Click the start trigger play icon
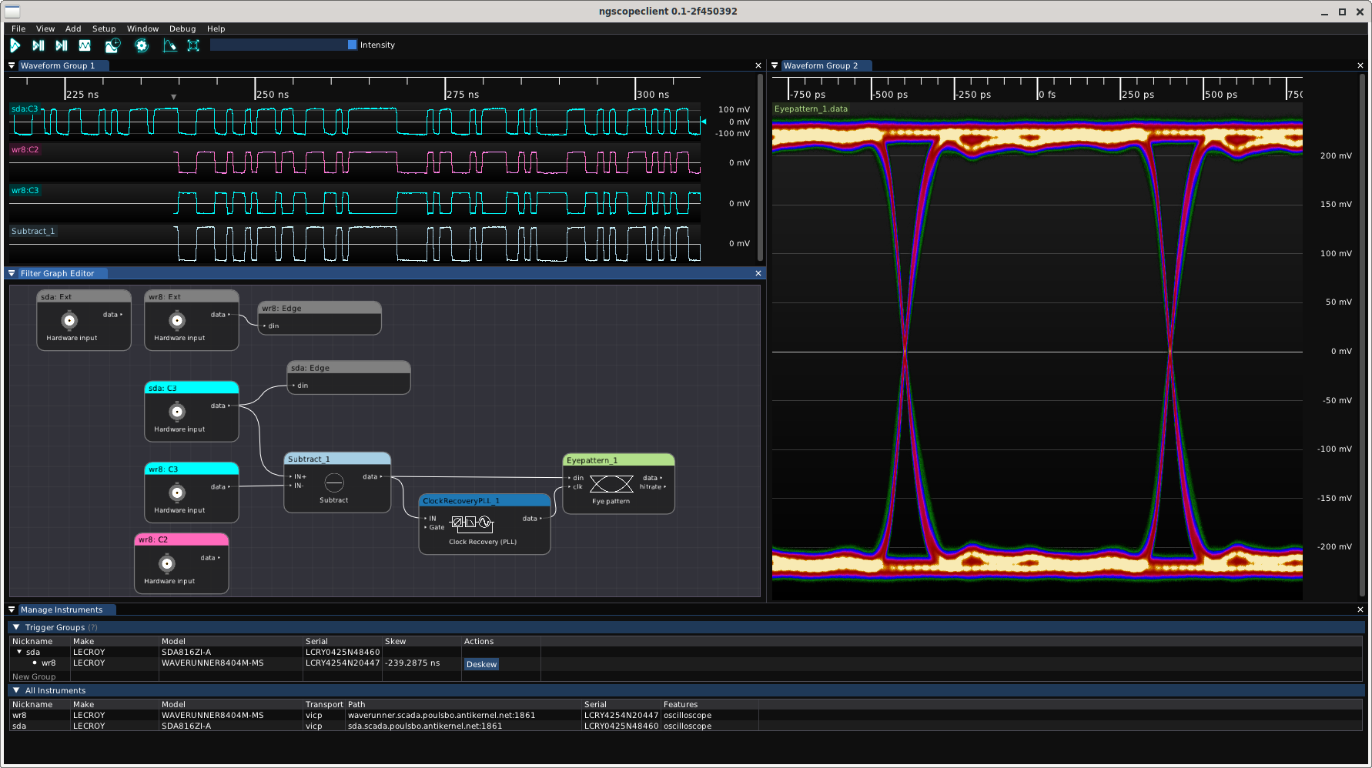Screen dimensions: 1372x768 pos(15,45)
